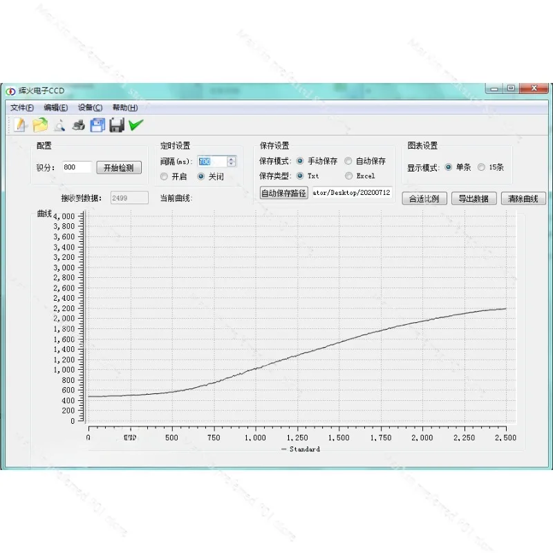Click the black floppy disk save-as icon

coord(117,125)
